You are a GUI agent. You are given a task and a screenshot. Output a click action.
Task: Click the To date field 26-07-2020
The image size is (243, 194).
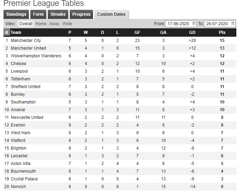pyautogui.click(x=220, y=24)
